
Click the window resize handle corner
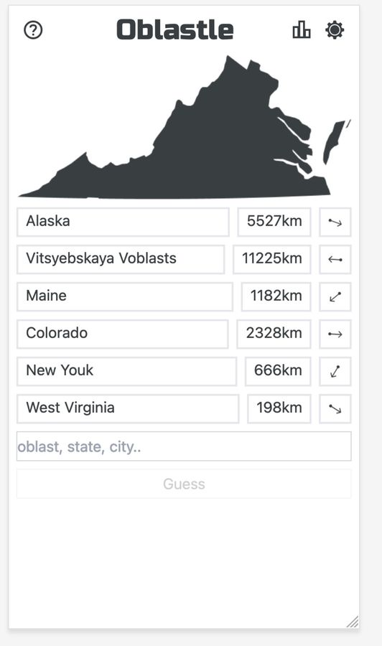[x=353, y=622]
